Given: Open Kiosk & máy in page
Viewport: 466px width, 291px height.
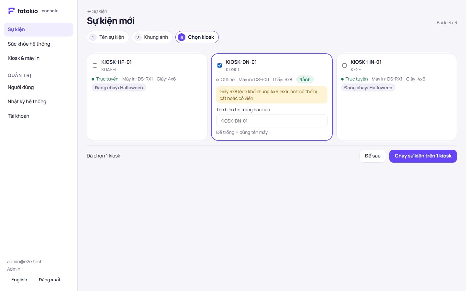Looking at the screenshot, I should [39, 58].
